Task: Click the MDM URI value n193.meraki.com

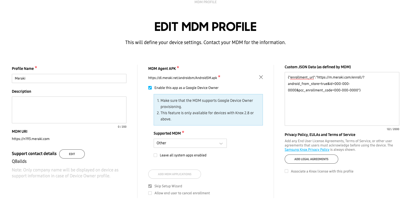Action: pos(31,139)
